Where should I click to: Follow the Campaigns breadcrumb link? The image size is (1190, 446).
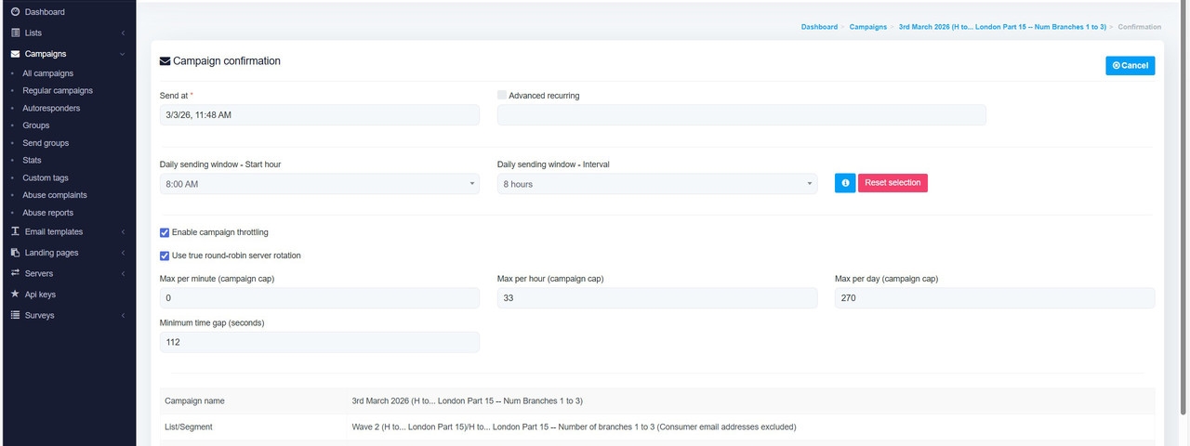868,27
